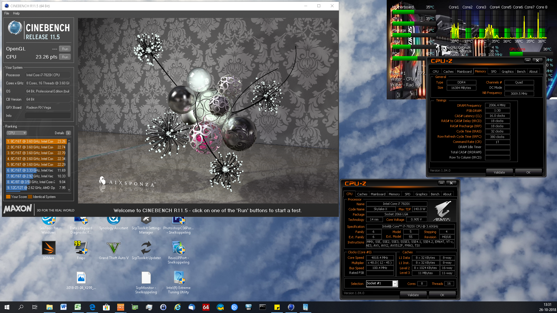Open Microsoft Edge from the taskbar
The height and width of the screenshot is (313, 557).
(92, 307)
